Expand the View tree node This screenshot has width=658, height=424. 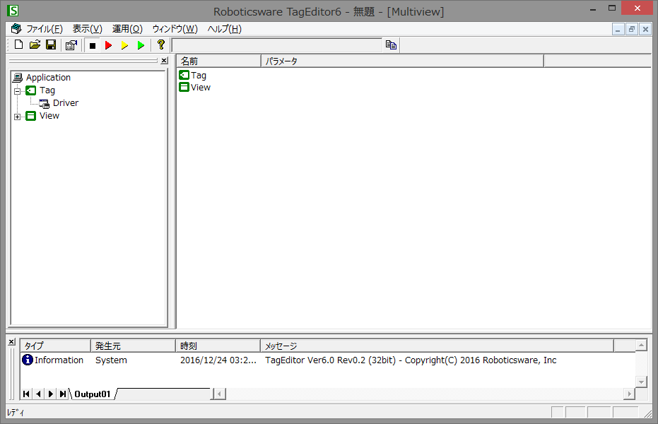(x=17, y=117)
